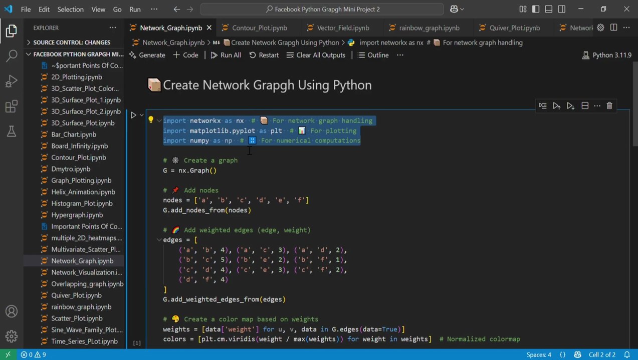Switch to the rainbow_graph.ipynb tab
This screenshot has height=360, width=638.
tap(429, 27)
